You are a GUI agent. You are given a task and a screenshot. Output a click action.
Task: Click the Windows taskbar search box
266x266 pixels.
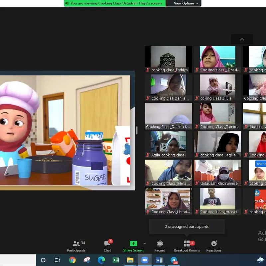point(18,260)
